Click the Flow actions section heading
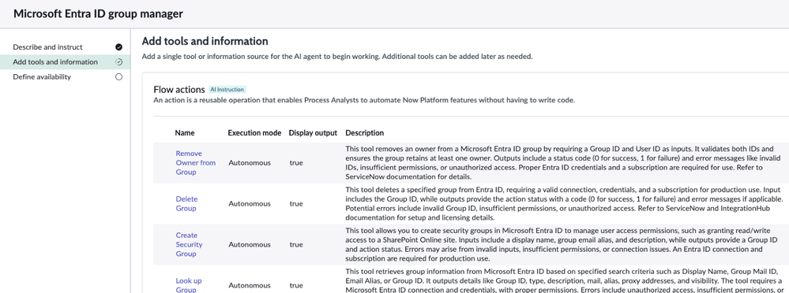 [179, 90]
